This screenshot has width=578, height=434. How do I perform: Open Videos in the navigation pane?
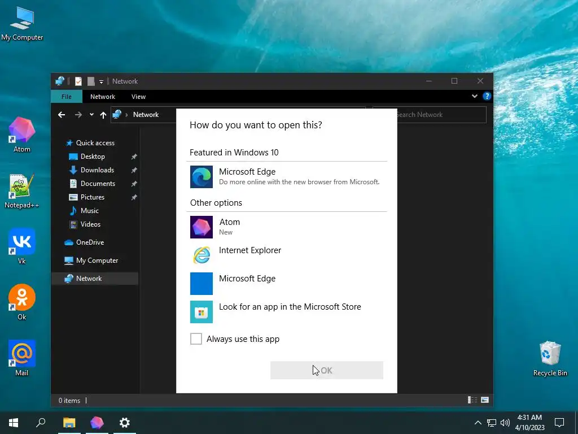pyautogui.click(x=85, y=224)
